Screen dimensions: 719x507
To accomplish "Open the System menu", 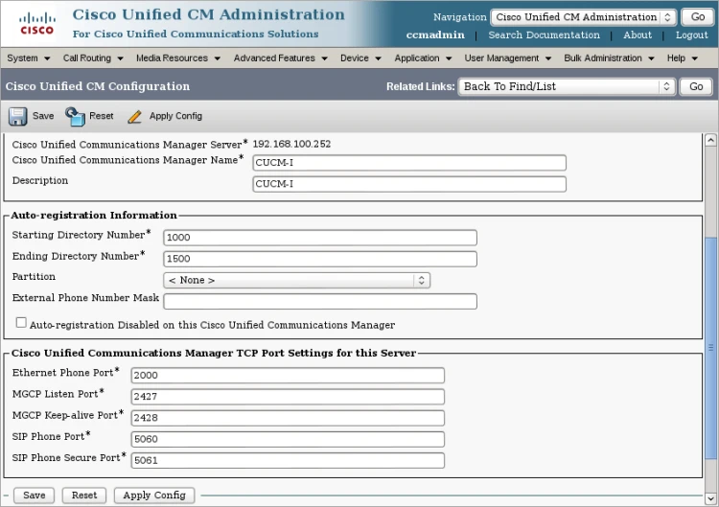I will point(28,58).
